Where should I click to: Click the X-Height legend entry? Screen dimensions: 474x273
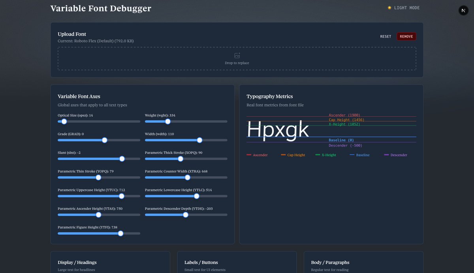click(x=326, y=155)
